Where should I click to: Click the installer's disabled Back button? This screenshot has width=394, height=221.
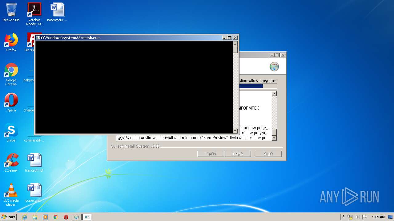(x=211, y=154)
